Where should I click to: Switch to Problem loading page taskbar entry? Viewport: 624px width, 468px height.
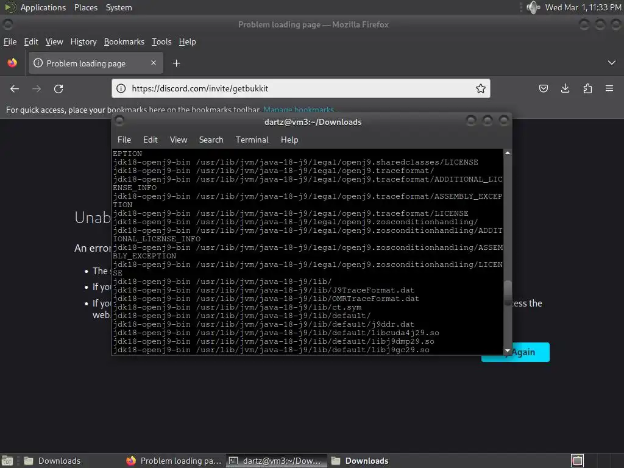[x=174, y=461]
